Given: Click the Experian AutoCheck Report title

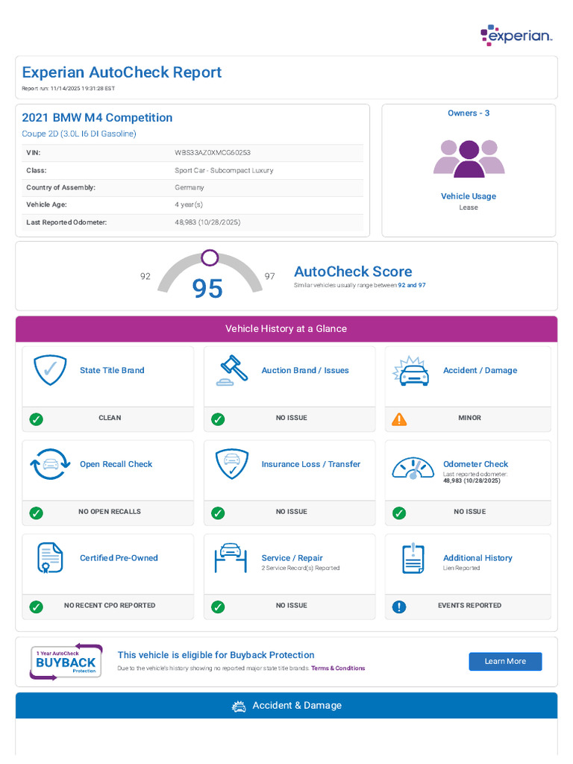Looking at the screenshot, I should pyautogui.click(x=122, y=72).
